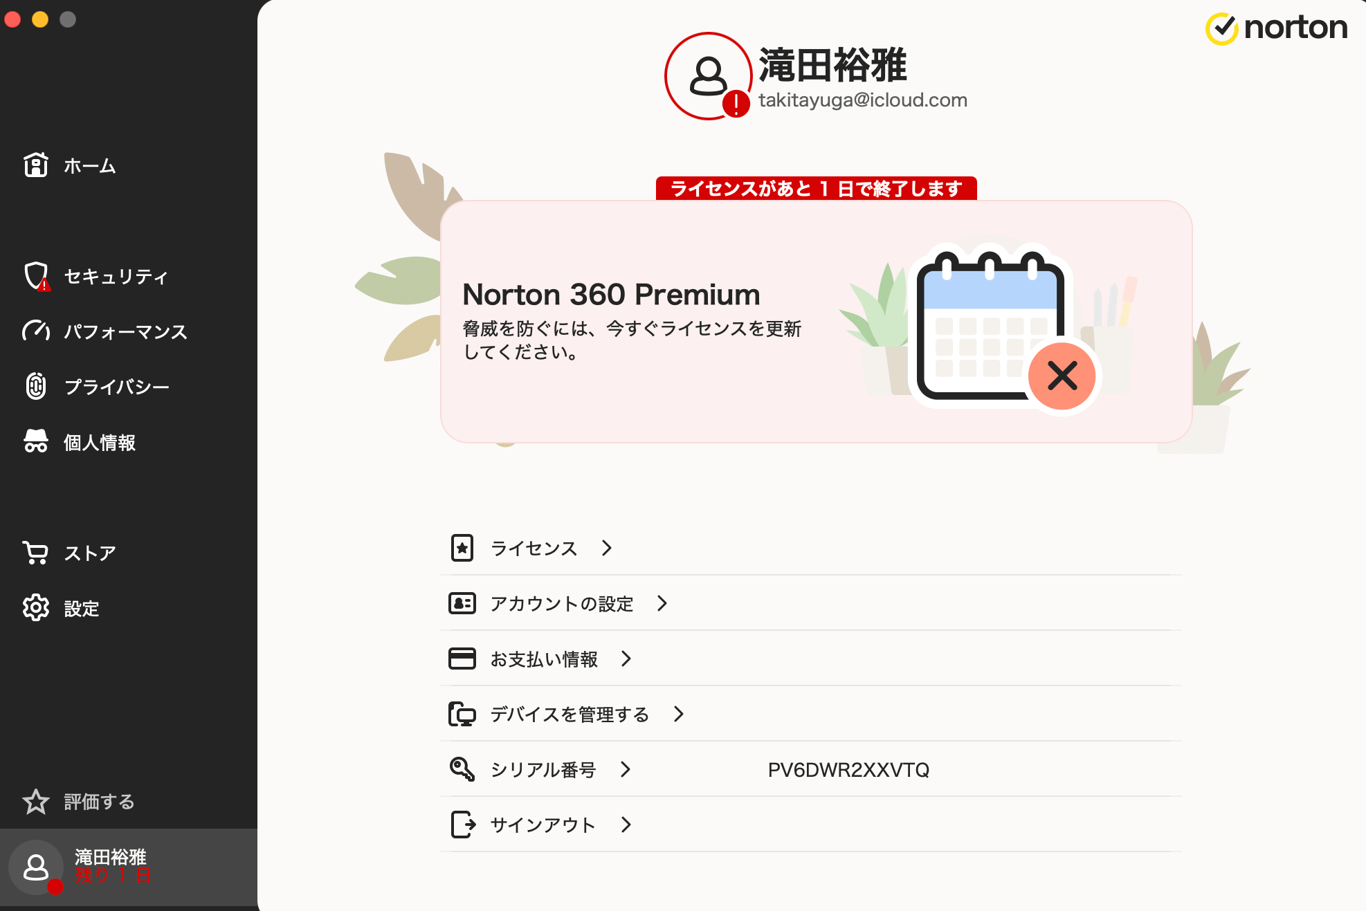Click the sign out door arrow icon
The width and height of the screenshot is (1366, 911).
pos(463,825)
